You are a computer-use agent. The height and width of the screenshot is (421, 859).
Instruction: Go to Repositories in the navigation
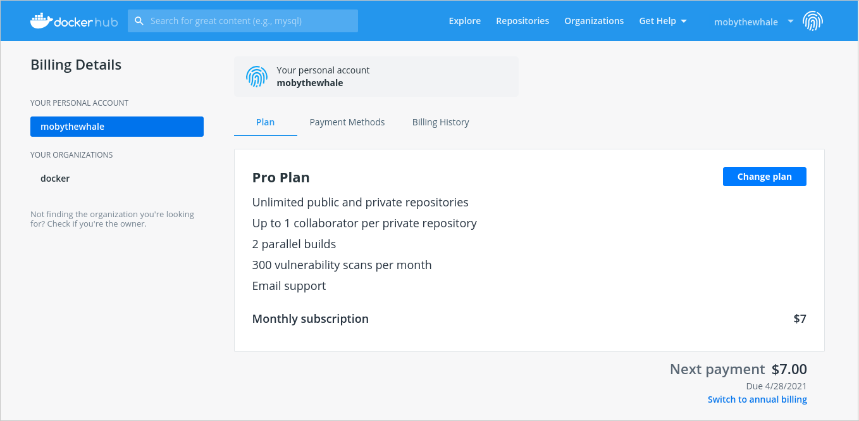522,21
